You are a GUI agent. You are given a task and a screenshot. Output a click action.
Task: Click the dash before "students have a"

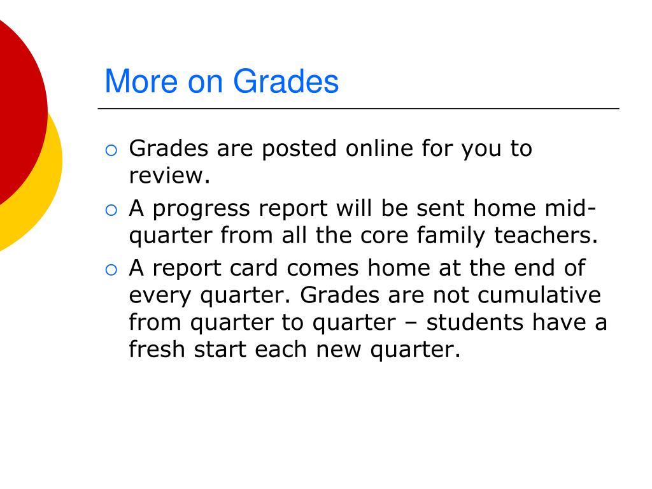pos(411,323)
